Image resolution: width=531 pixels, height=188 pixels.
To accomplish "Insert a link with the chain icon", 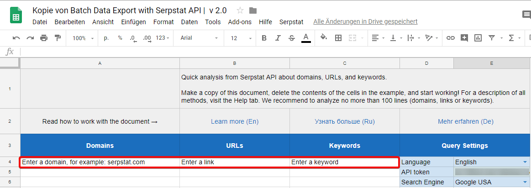I will click(x=450, y=38).
